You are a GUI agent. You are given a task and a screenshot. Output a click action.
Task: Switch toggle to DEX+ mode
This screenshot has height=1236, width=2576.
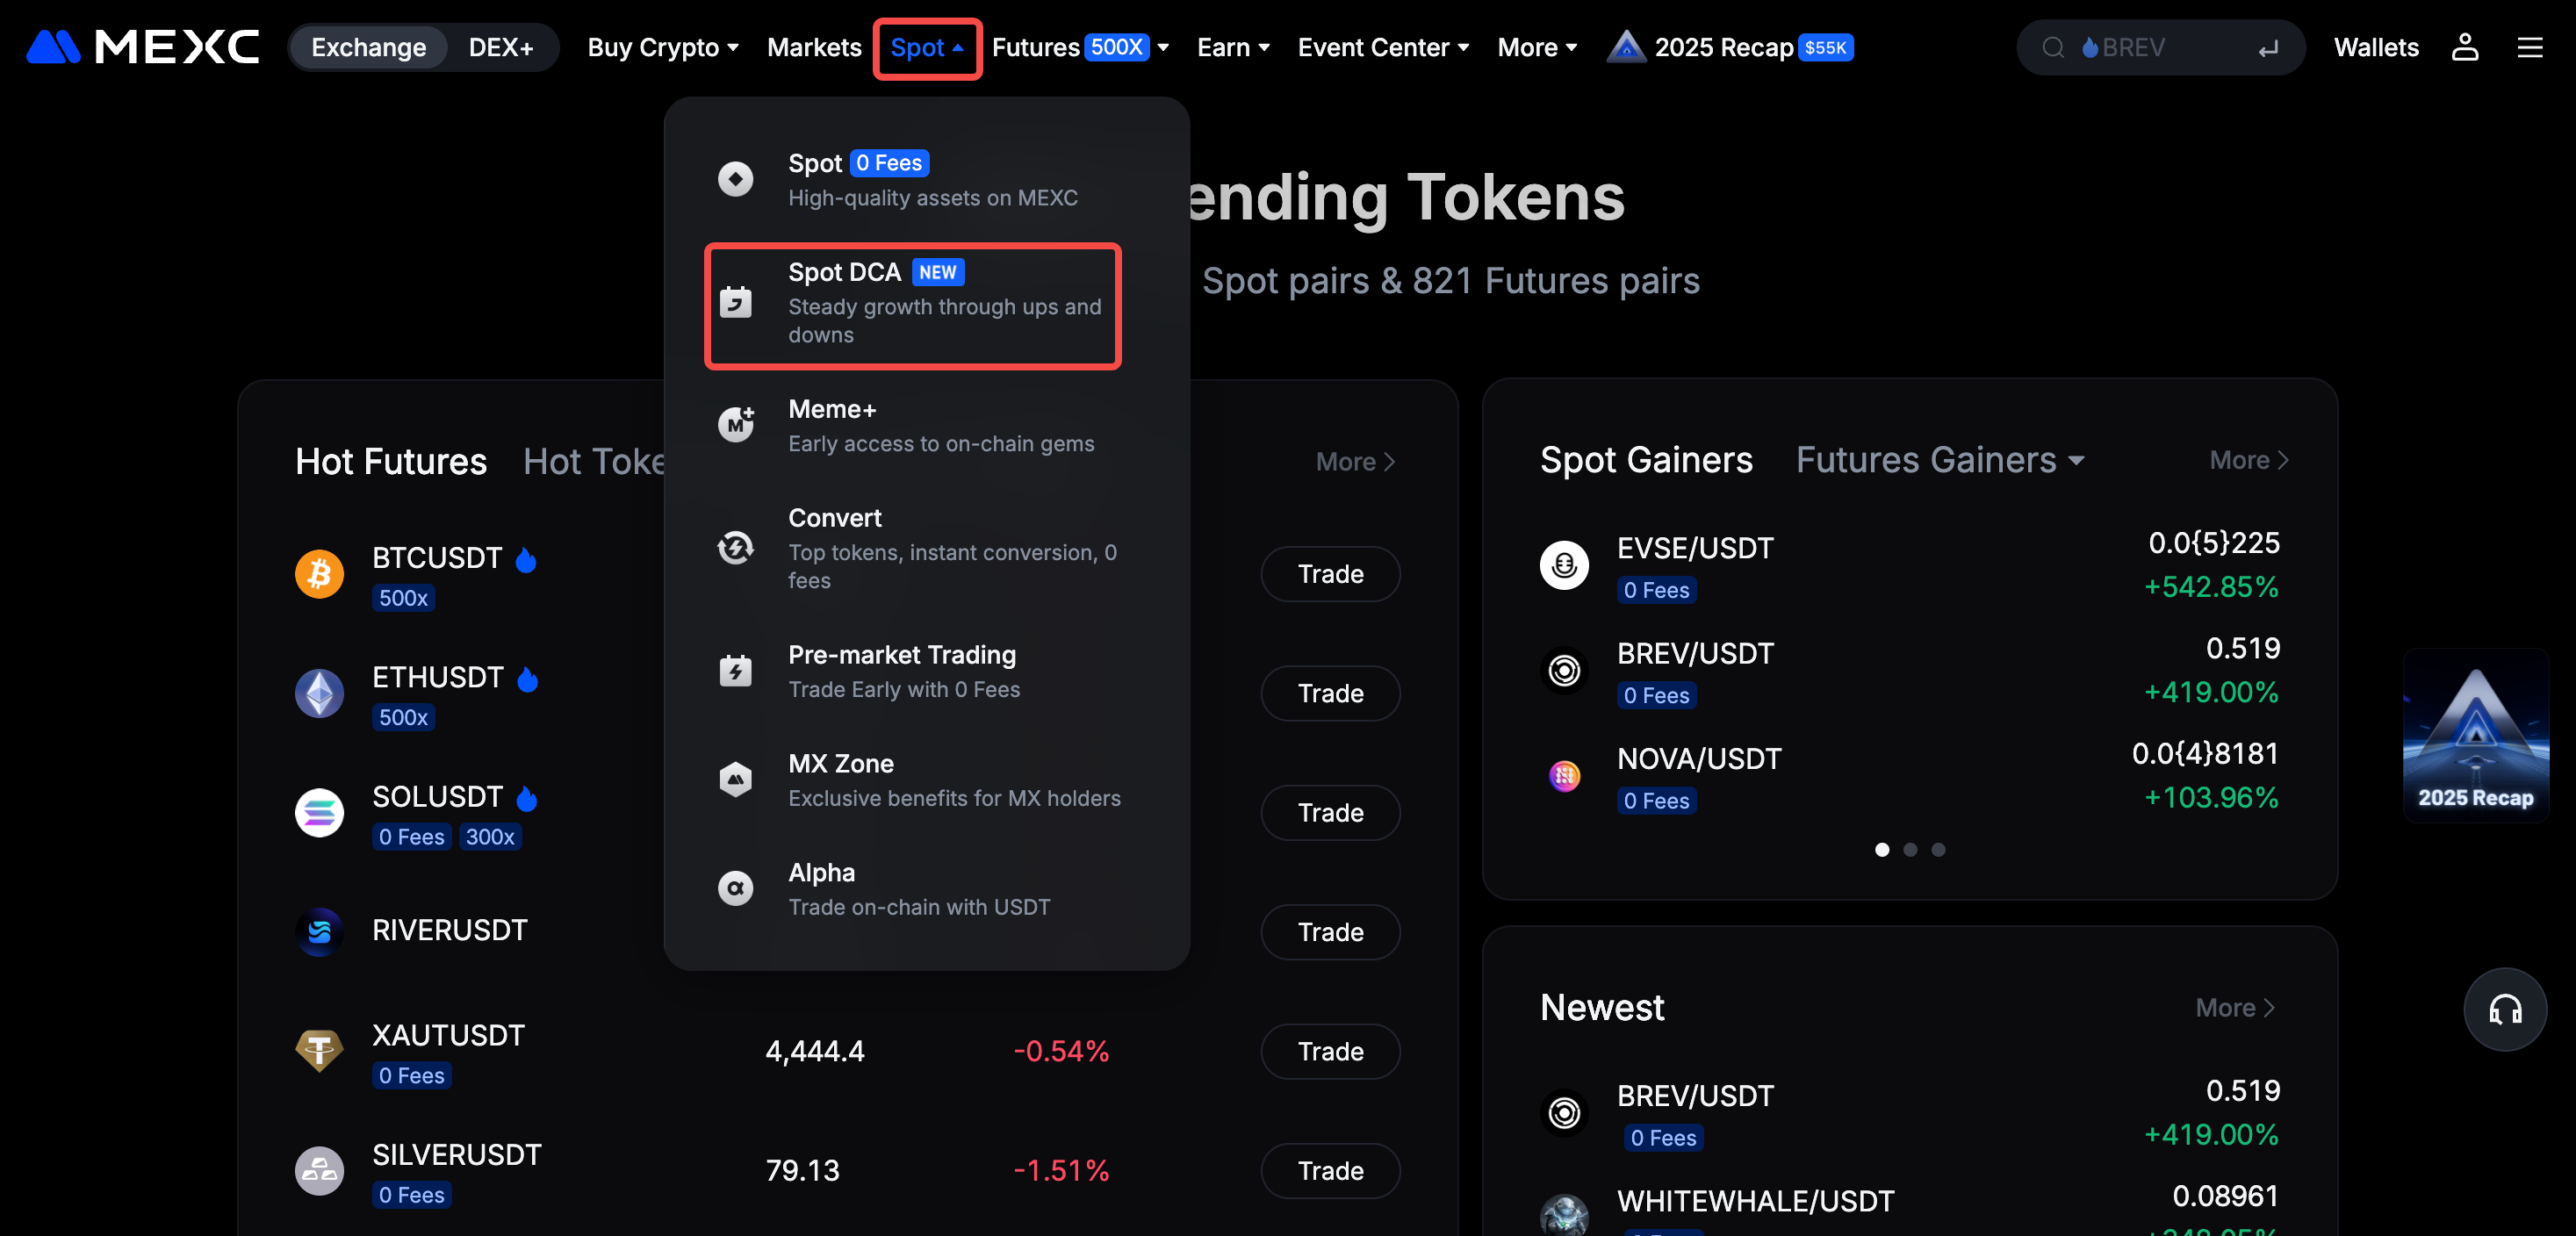coord(500,47)
